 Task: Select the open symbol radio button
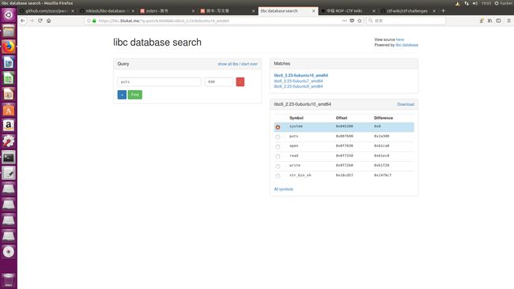point(278,147)
